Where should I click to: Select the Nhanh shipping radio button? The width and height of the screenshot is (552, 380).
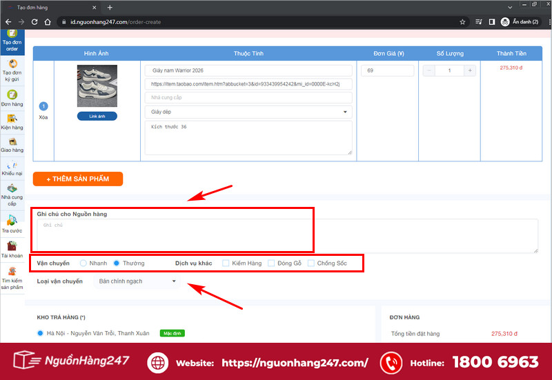pyautogui.click(x=83, y=263)
